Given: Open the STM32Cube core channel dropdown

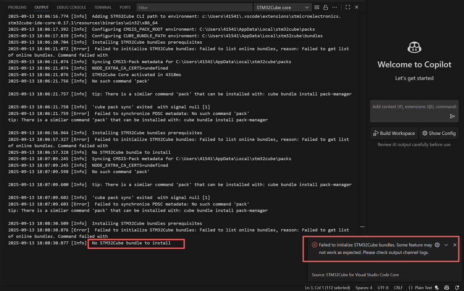Looking at the screenshot, I should pos(282,7).
